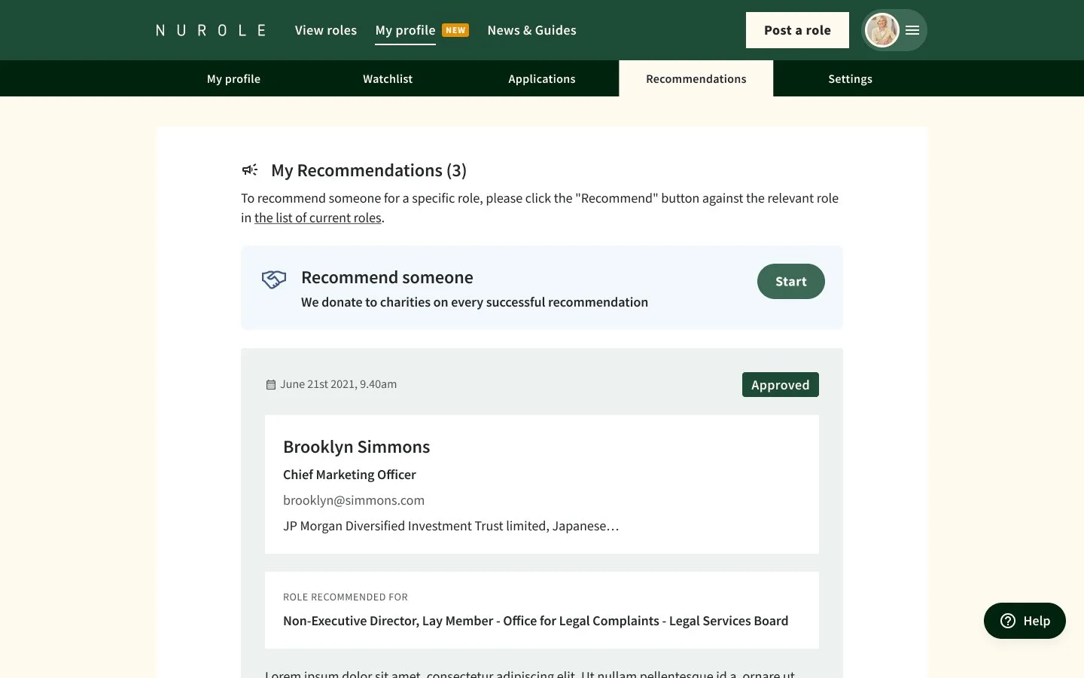Click the Approved status badge

click(781, 384)
